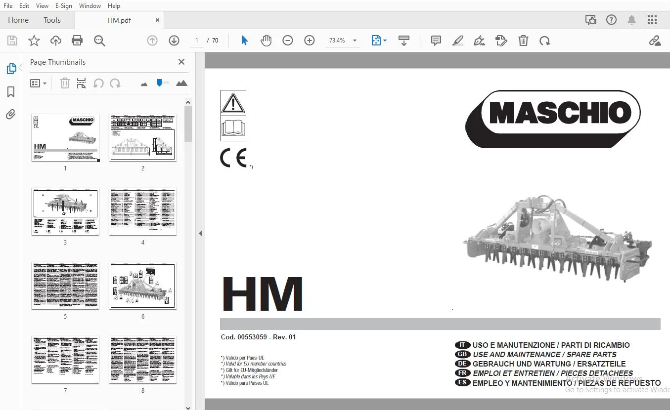Screen dimensions: 670x410
Task: Select the HM.pdf document tab
Action: [x=119, y=20]
